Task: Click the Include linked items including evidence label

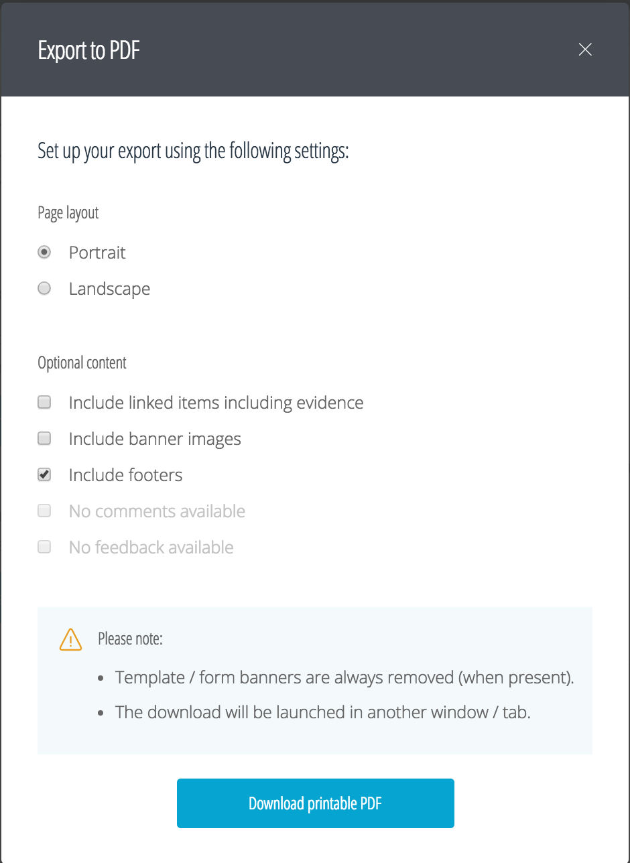Action: [x=216, y=403]
